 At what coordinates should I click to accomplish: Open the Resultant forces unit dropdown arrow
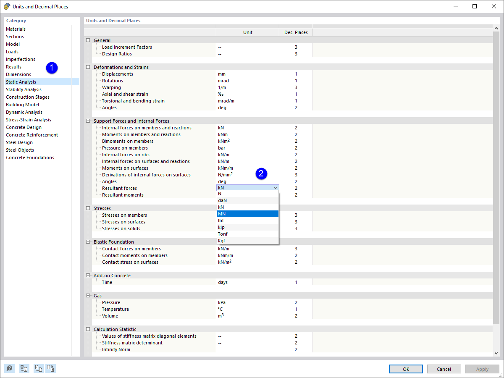point(276,188)
